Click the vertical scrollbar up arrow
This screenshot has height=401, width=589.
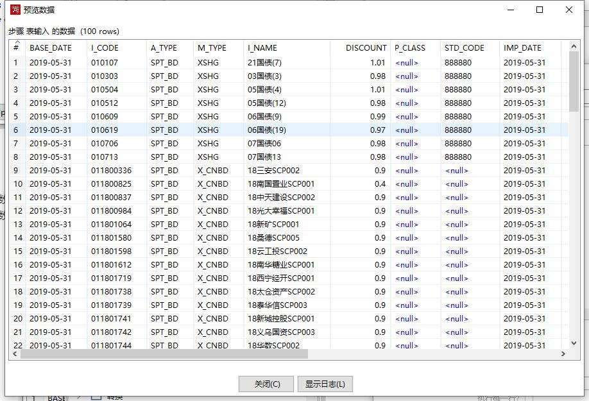(x=574, y=47)
